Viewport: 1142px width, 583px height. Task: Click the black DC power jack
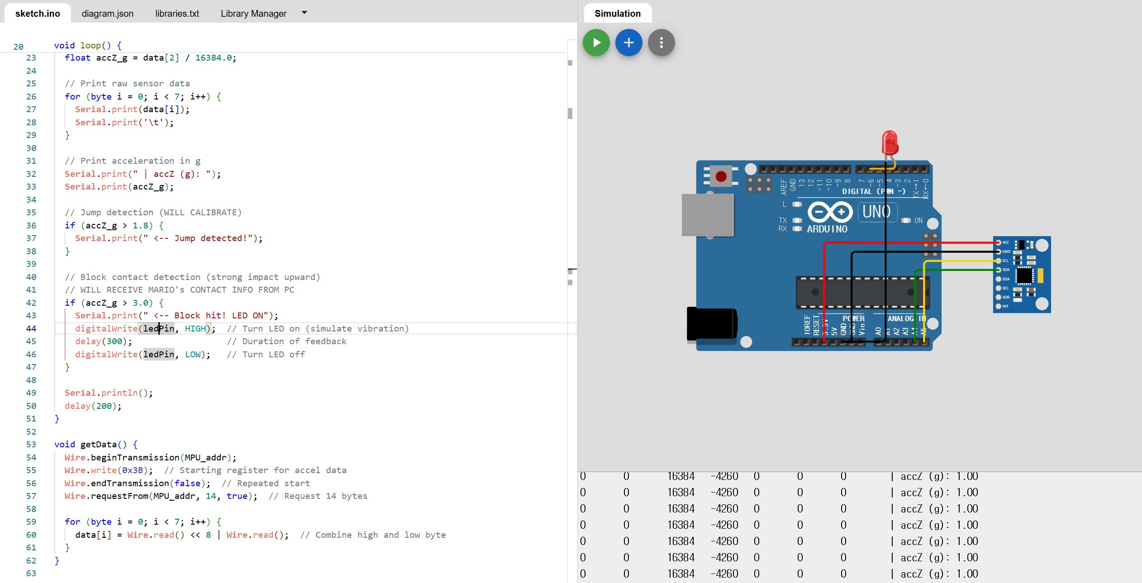point(711,324)
